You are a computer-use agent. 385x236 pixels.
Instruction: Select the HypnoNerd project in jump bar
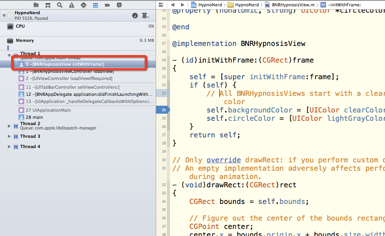point(207,5)
